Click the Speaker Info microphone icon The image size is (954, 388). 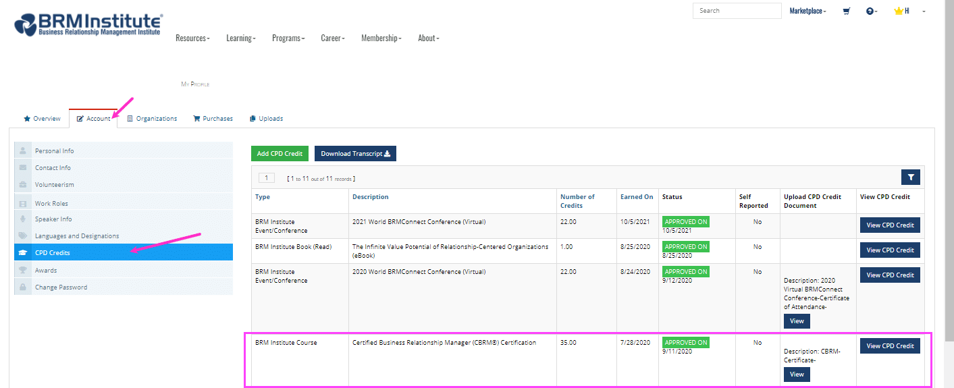[23, 219]
